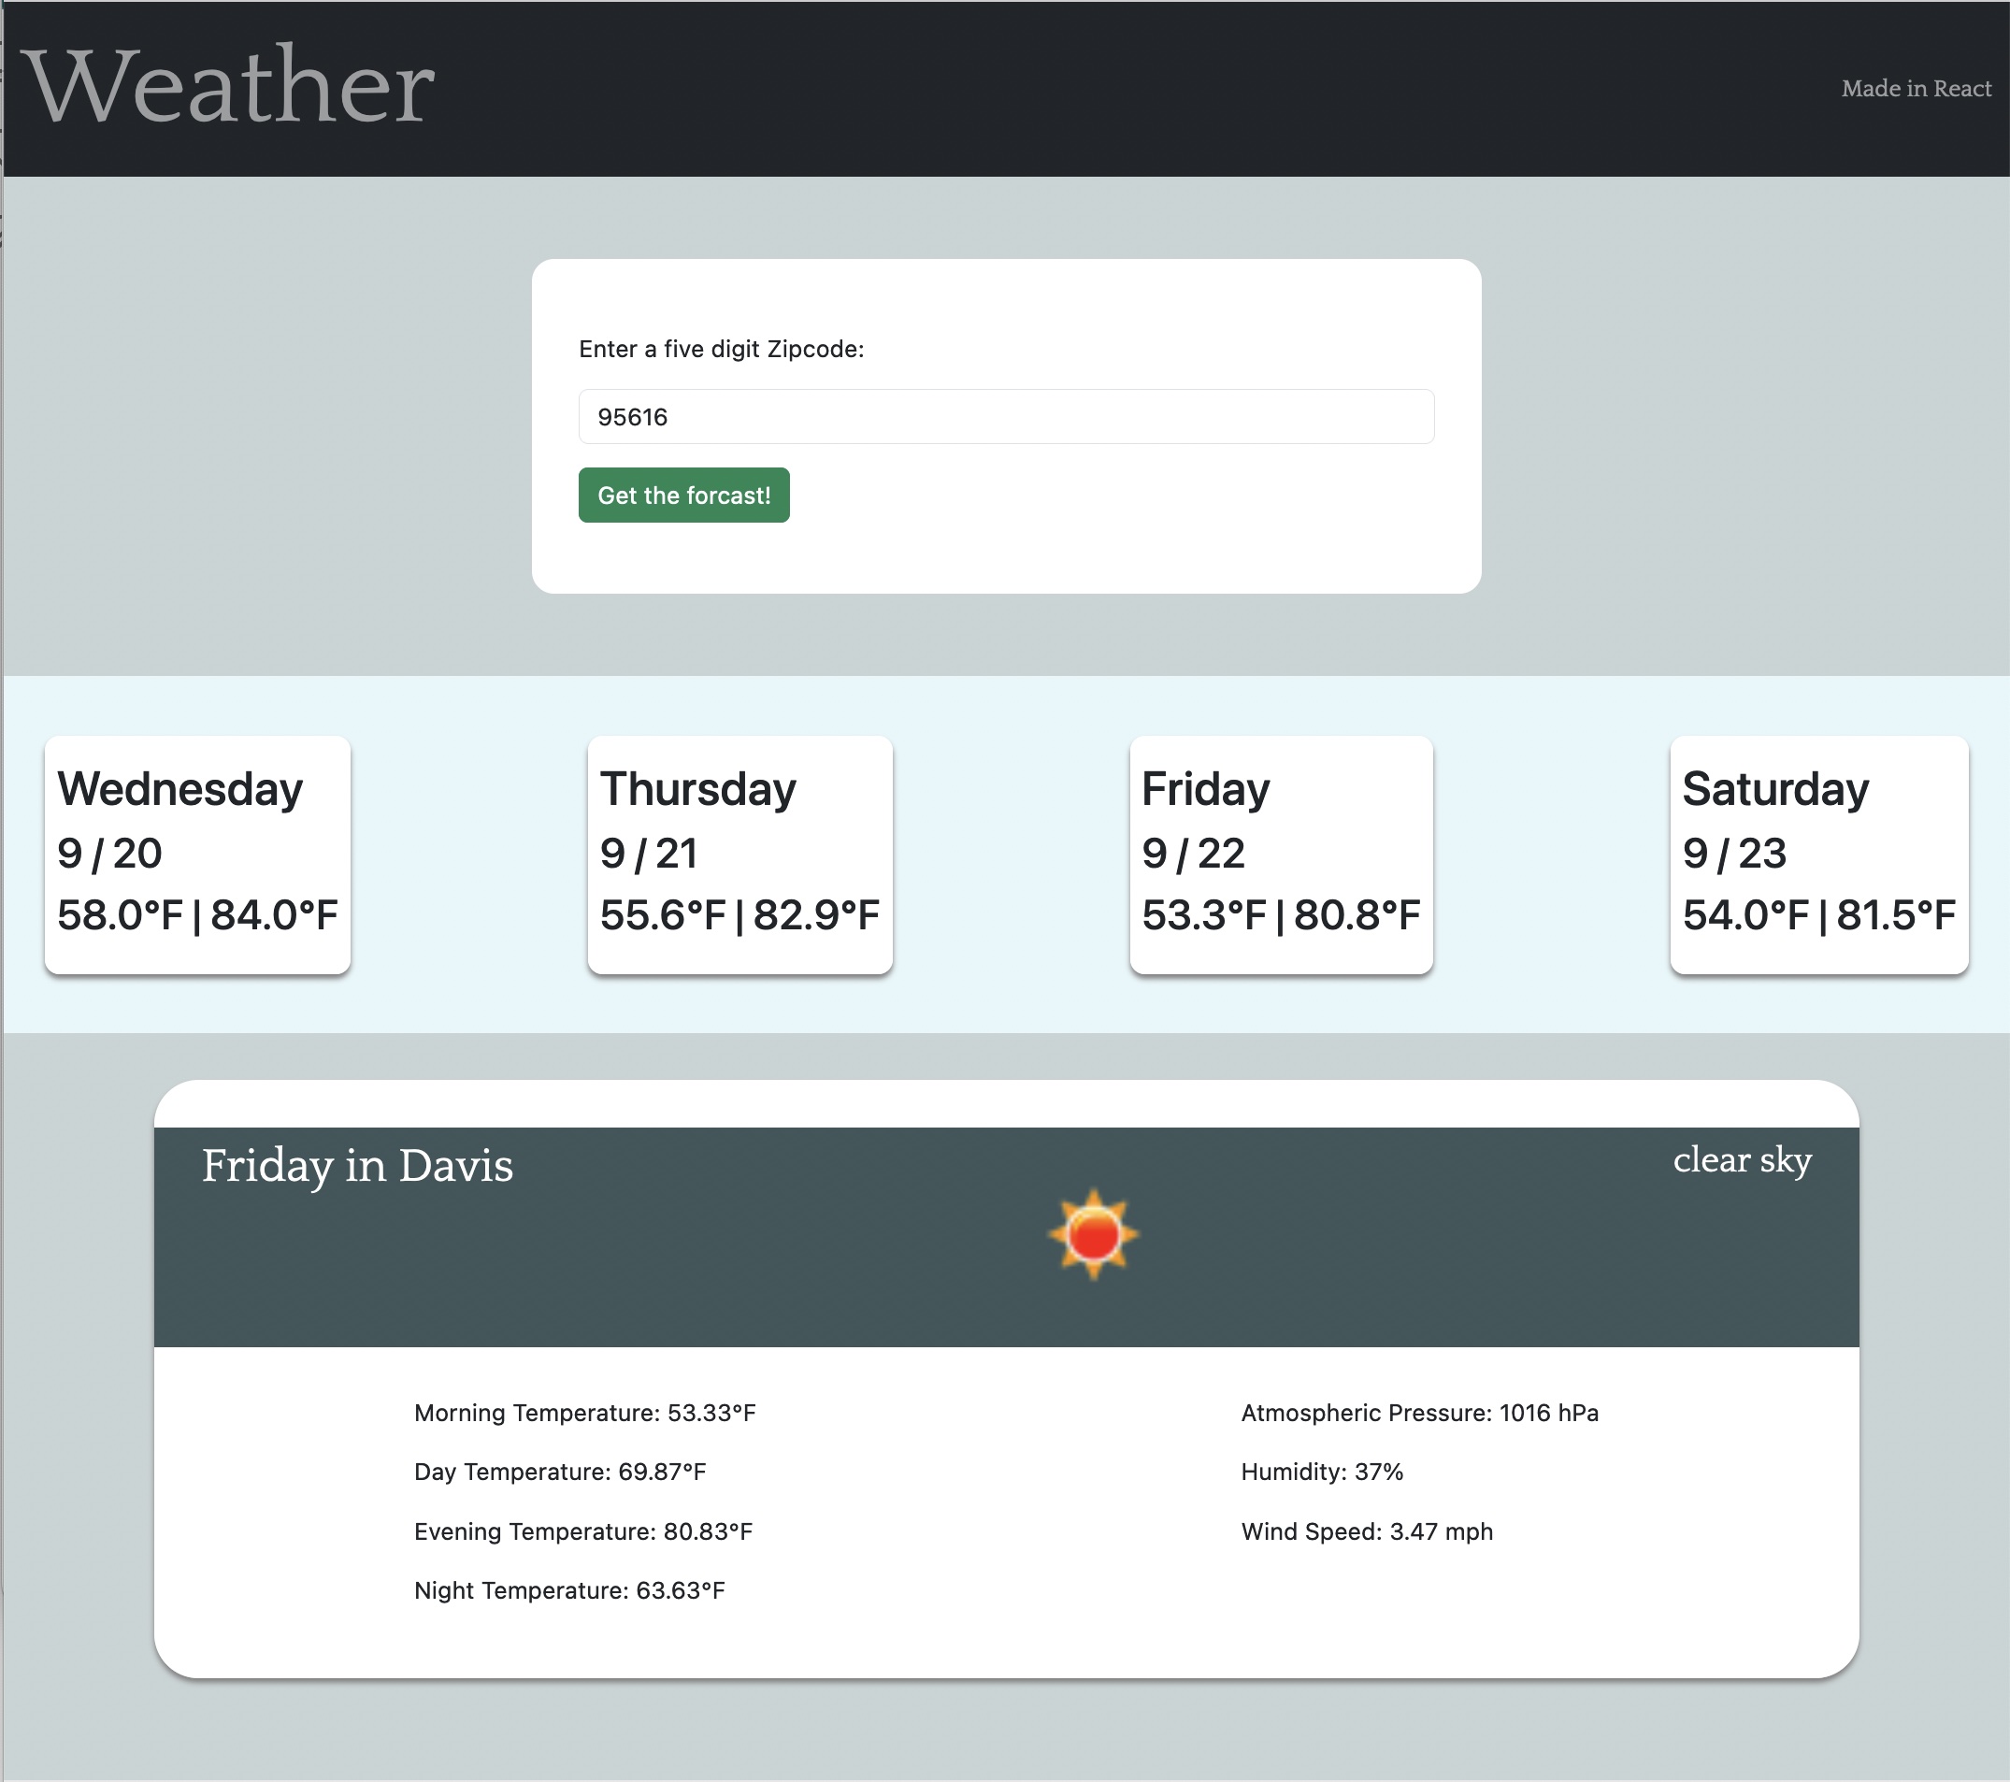2010x1782 pixels.
Task: Click the temperature range on Wednesday's card
Action: [x=195, y=914]
